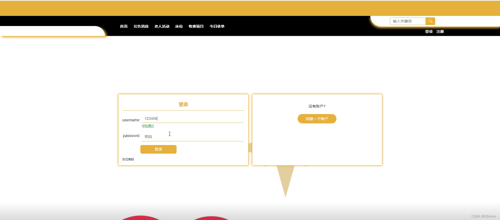The height and width of the screenshot is (220, 500).
Task: Open the 公告消息 nav item
Action: [x=141, y=26]
